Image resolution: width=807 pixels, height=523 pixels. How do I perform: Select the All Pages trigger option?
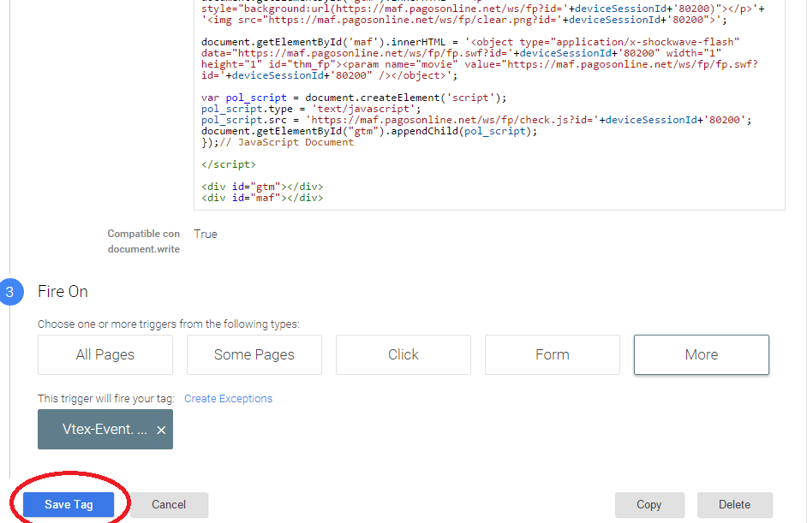(x=105, y=354)
